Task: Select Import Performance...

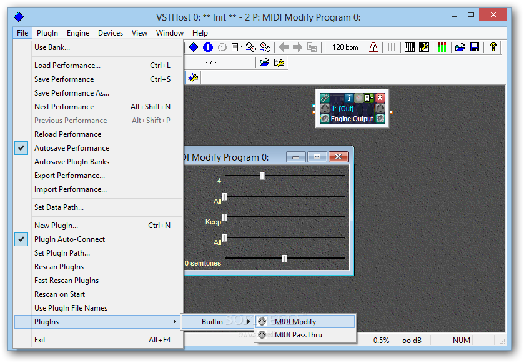Action: click(x=98, y=189)
